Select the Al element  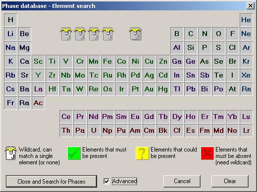[177, 47]
